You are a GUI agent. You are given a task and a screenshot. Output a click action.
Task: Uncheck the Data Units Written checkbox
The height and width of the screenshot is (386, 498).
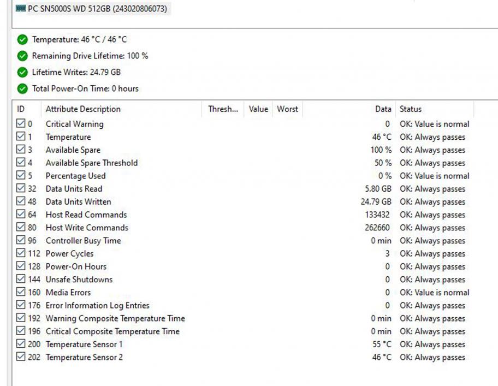tap(21, 202)
